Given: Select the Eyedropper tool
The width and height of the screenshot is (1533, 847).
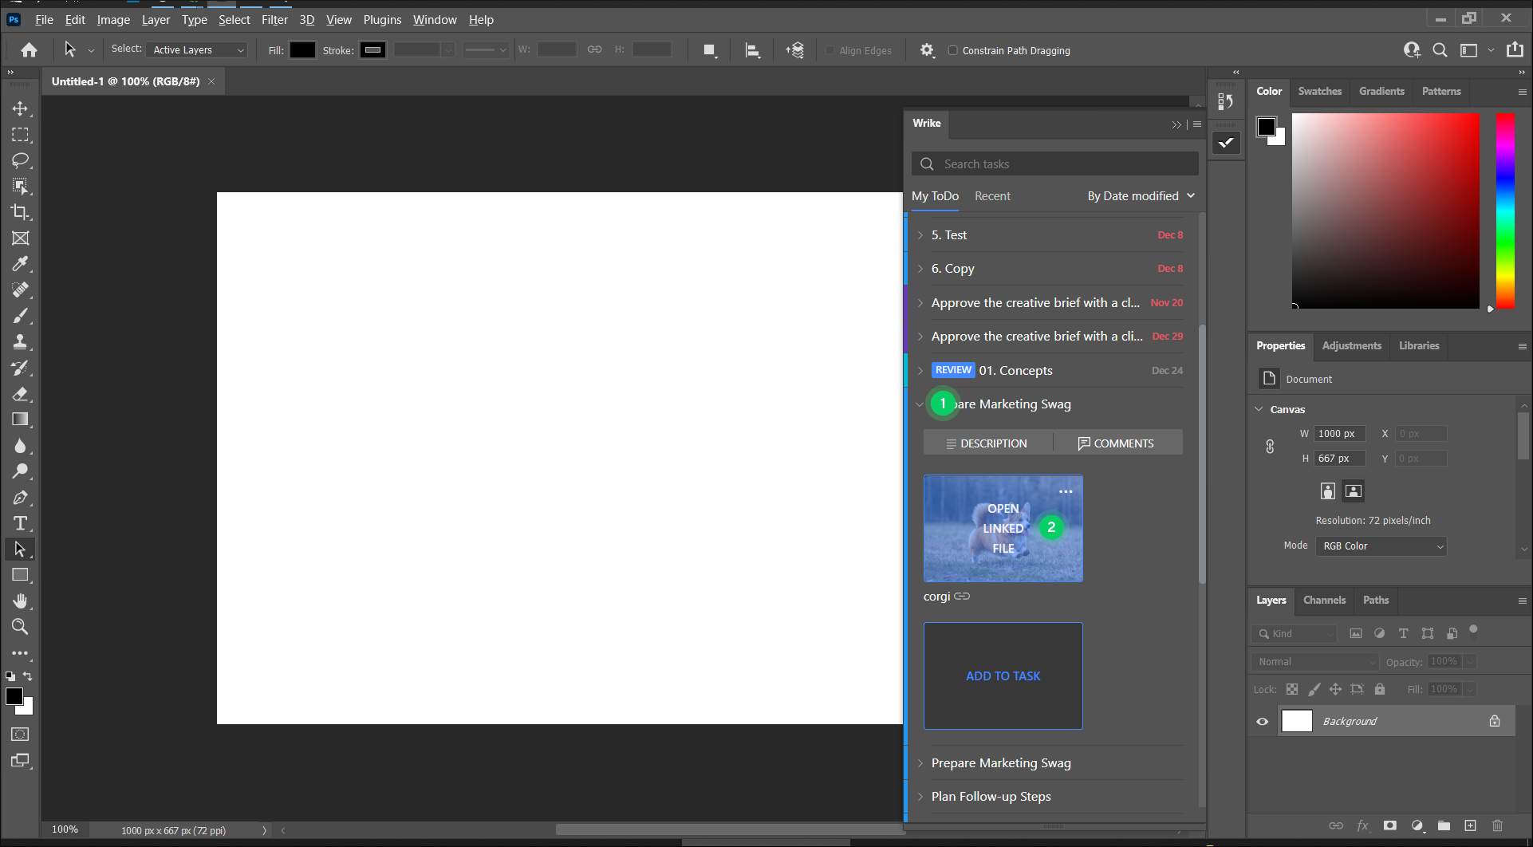Looking at the screenshot, I should coord(21,264).
